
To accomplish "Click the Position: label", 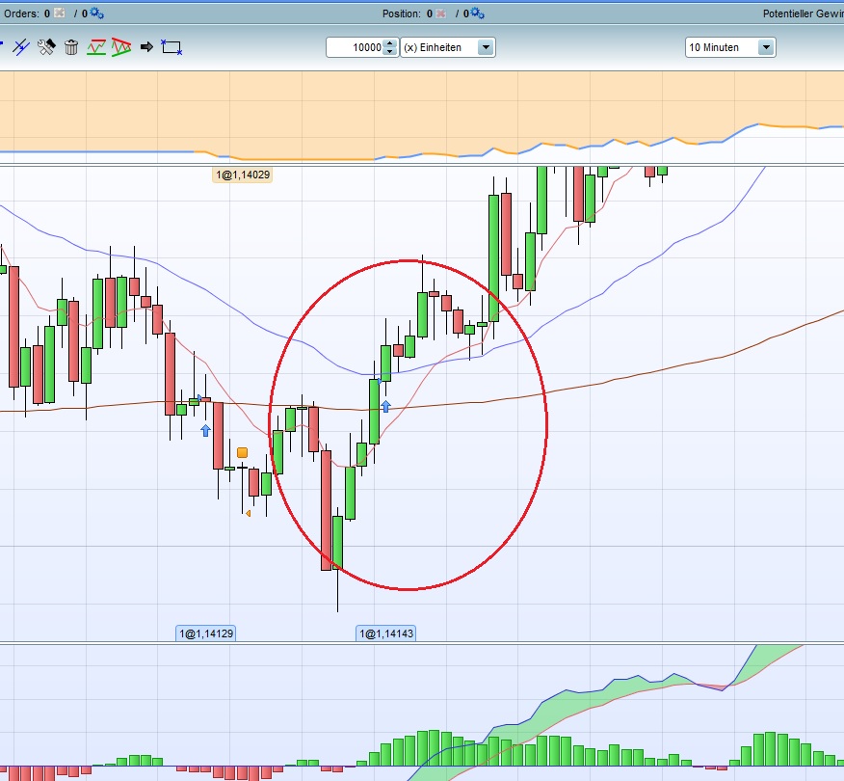I will [402, 13].
